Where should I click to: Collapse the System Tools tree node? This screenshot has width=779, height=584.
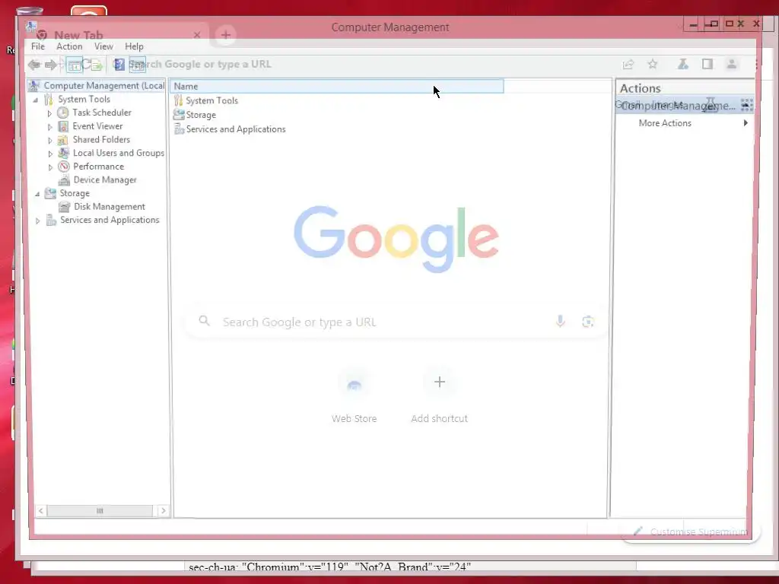click(36, 100)
